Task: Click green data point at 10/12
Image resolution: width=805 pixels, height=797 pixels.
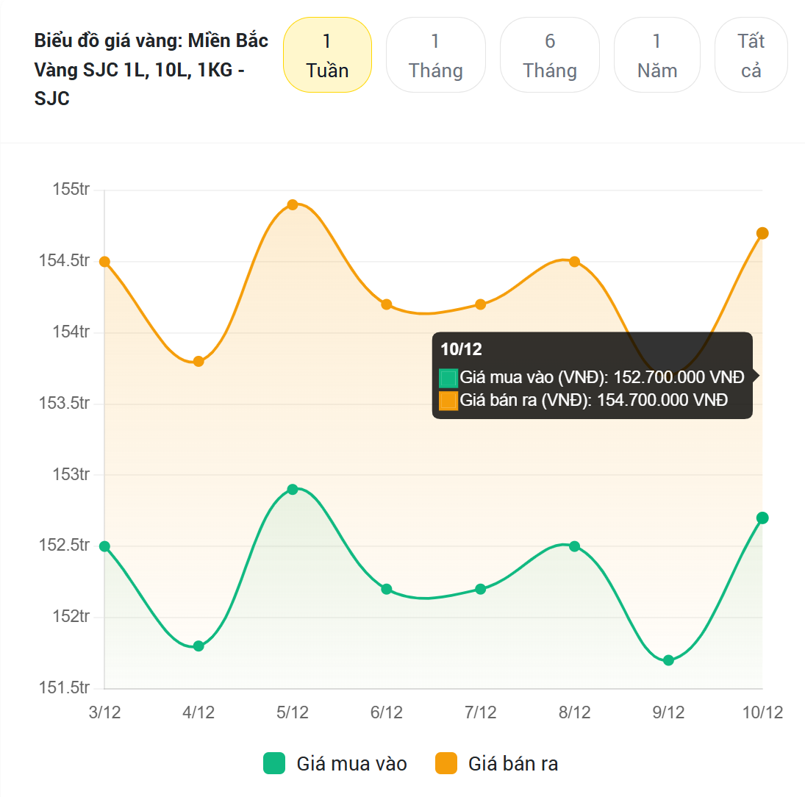Action: coord(762,518)
